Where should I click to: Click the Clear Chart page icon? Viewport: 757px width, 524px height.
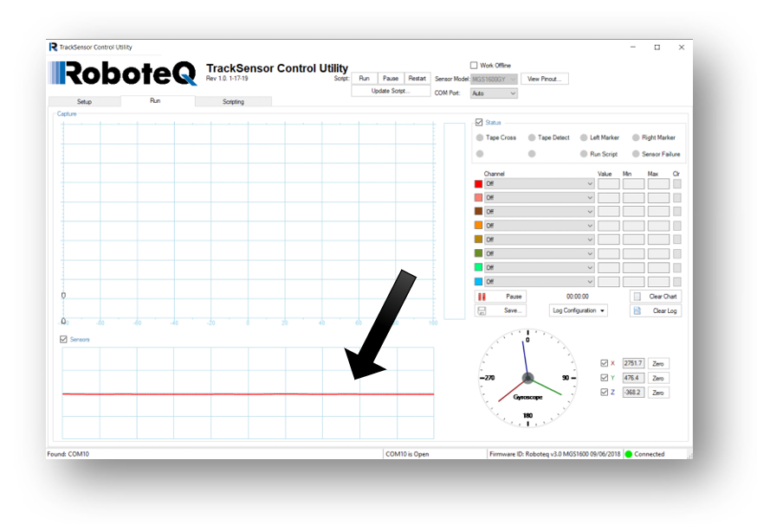pyautogui.click(x=637, y=297)
